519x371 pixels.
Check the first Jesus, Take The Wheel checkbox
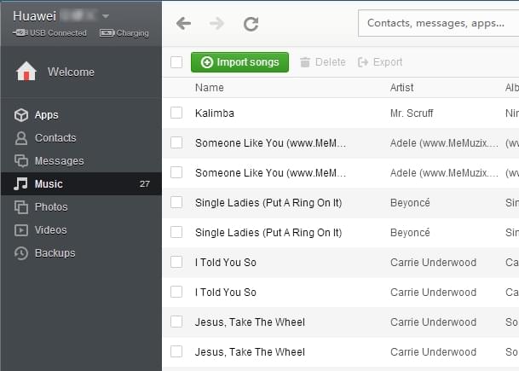tap(176, 322)
